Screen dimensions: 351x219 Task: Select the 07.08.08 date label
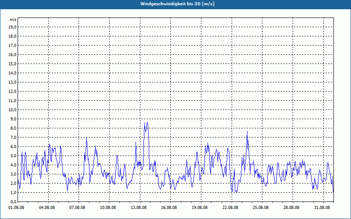coord(77,207)
